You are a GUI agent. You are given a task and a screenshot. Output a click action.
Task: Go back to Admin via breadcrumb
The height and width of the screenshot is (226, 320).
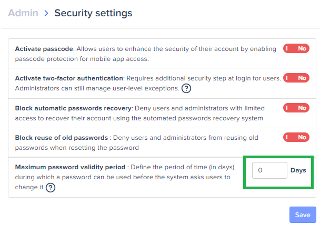(x=23, y=13)
